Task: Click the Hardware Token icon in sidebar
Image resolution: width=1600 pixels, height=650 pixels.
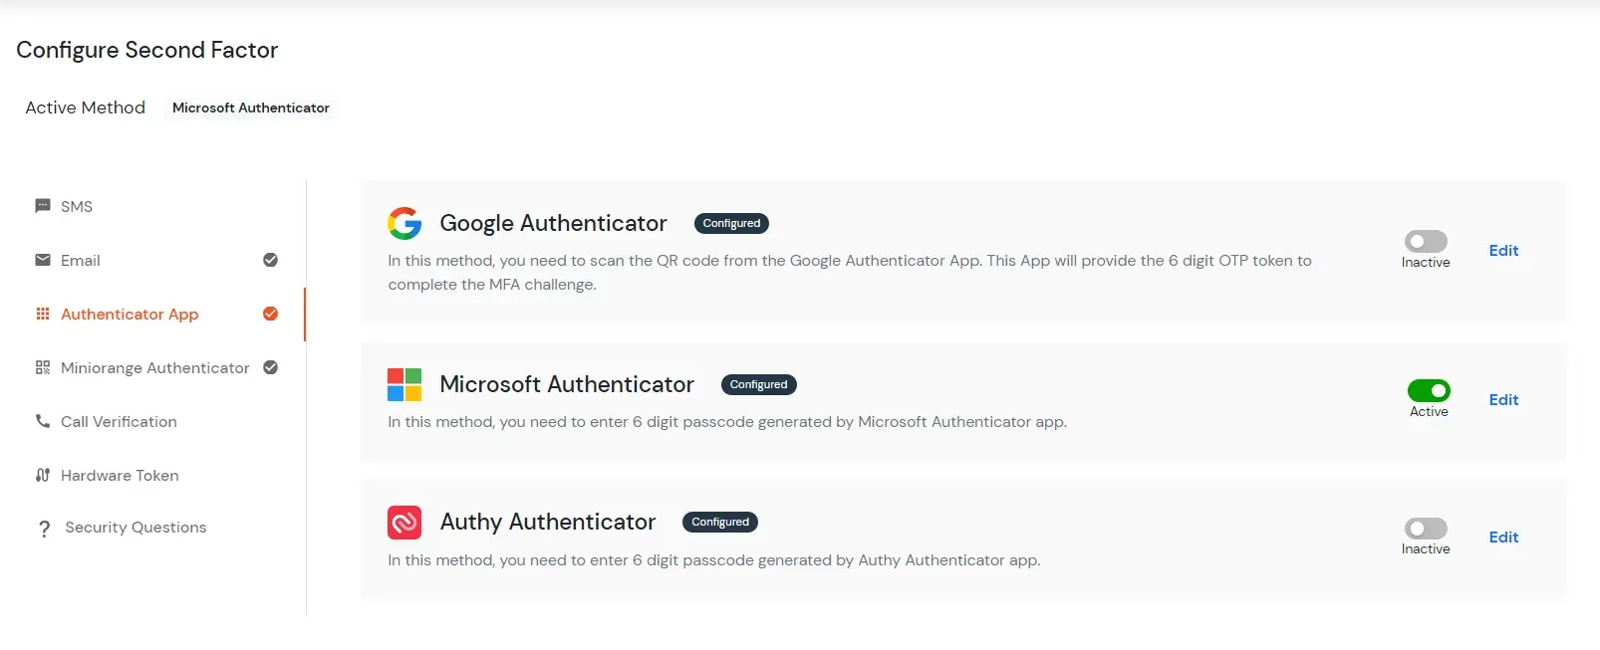Action: (x=42, y=475)
